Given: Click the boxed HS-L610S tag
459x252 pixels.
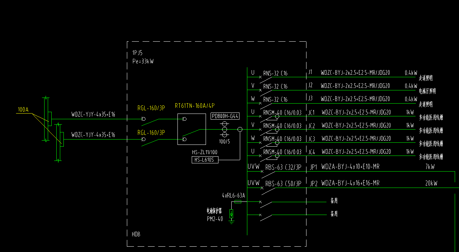Looking at the screenshot, I should click(x=205, y=160).
